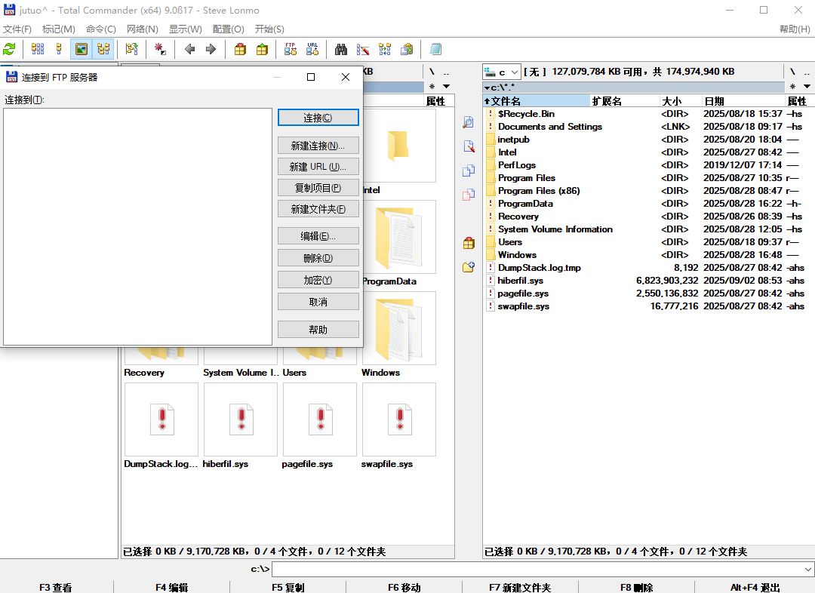
Task: Click the URL new connection toolbar icon
Action: 312,49
